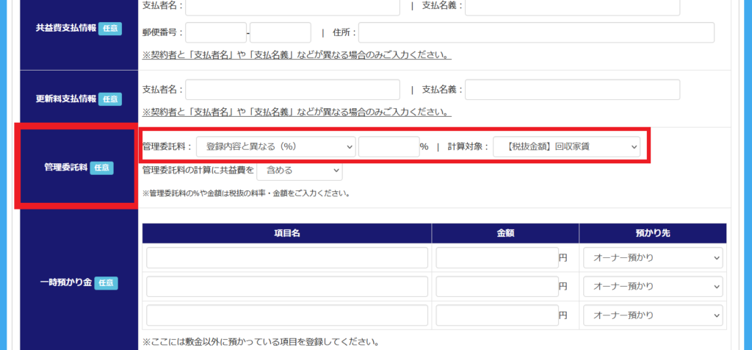Open first row 預かり先 オーナー預かり dropdown
Viewport: 752px width, 350px height.
[x=653, y=258]
